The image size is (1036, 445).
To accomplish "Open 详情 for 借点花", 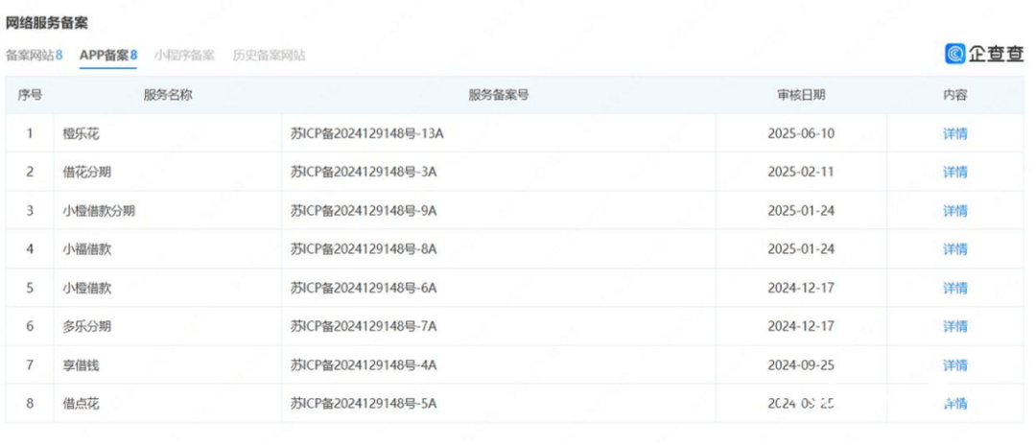I will (x=954, y=404).
